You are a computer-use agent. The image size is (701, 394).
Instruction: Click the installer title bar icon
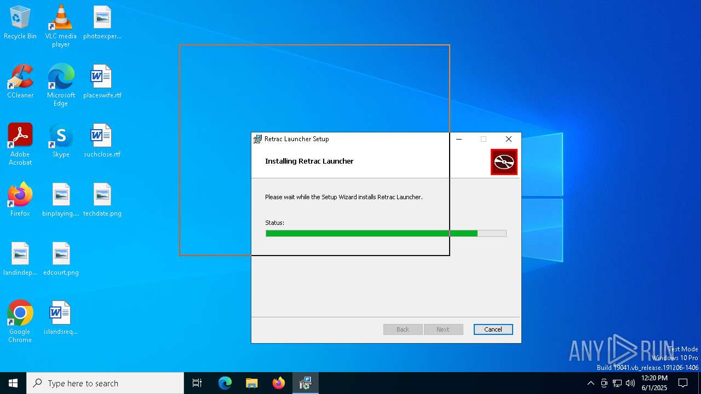257,139
